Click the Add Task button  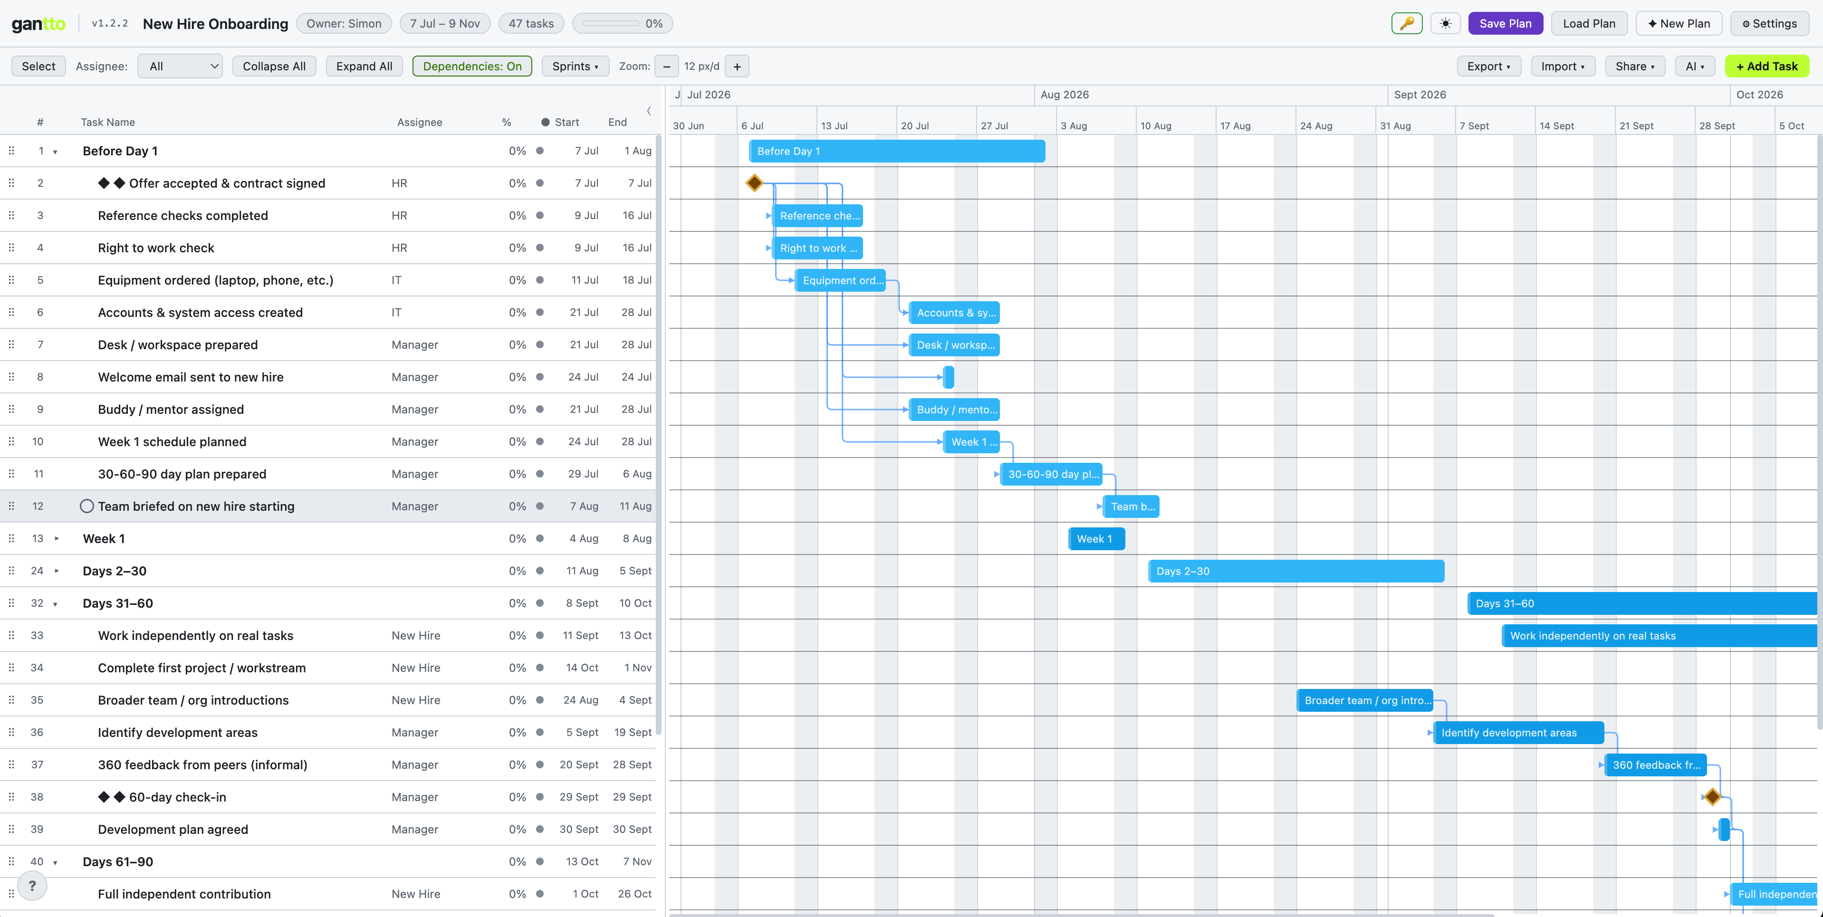[1766, 67]
